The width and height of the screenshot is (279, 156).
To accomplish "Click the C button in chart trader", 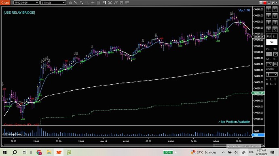I will tap(275, 29).
